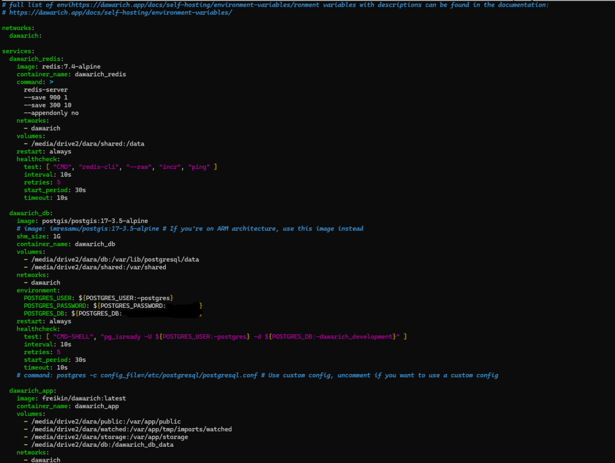Click the "--raw" string in redis test

(x=139, y=167)
